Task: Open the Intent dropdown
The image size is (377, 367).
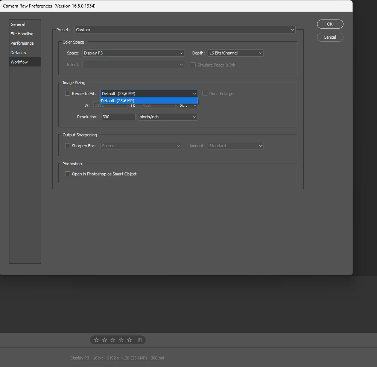Action: tap(133, 65)
